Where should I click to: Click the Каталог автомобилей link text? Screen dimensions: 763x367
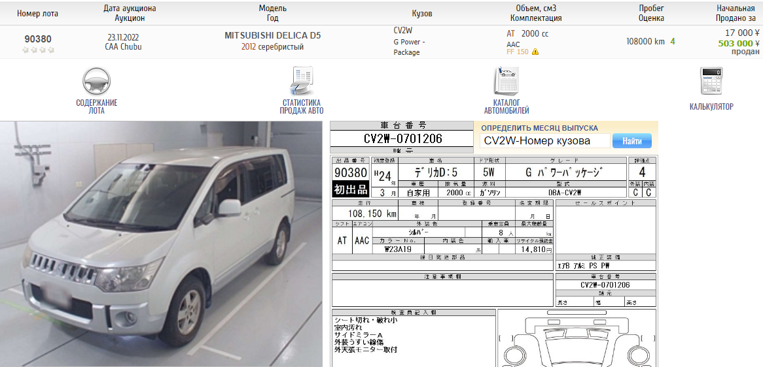click(506, 107)
